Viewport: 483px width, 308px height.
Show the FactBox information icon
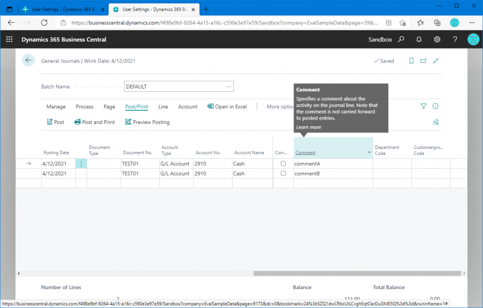(435, 106)
